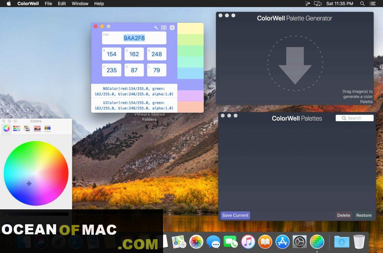383x253 pixels.
Task: Click the vertical bars palette icon in ColorWell
Action: coord(164,28)
